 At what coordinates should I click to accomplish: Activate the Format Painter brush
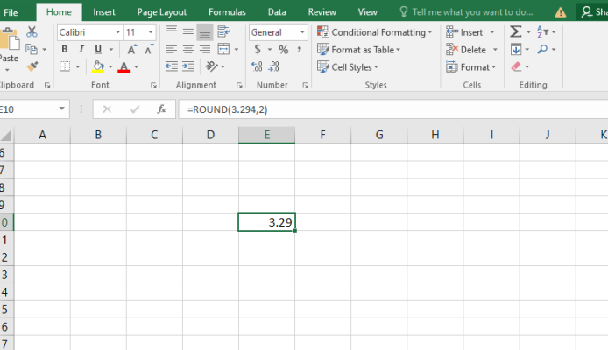pyautogui.click(x=32, y=66)
